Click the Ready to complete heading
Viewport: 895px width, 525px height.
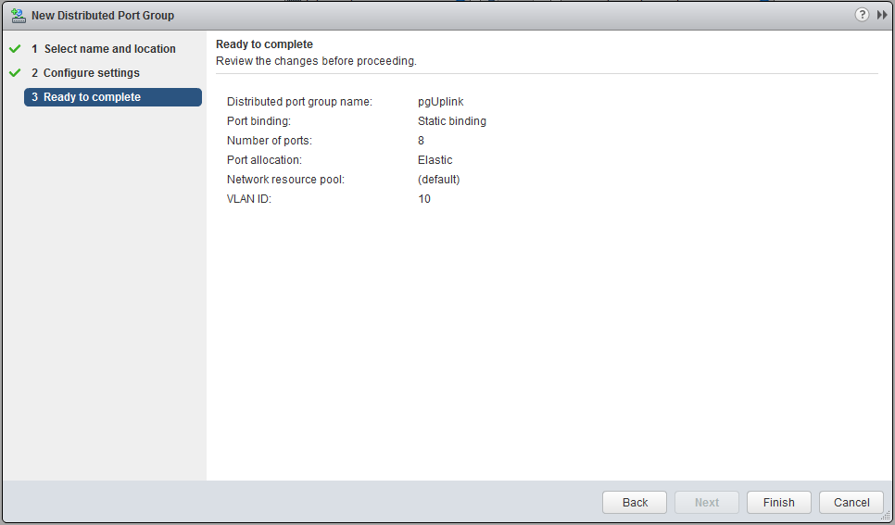(264, 44)
